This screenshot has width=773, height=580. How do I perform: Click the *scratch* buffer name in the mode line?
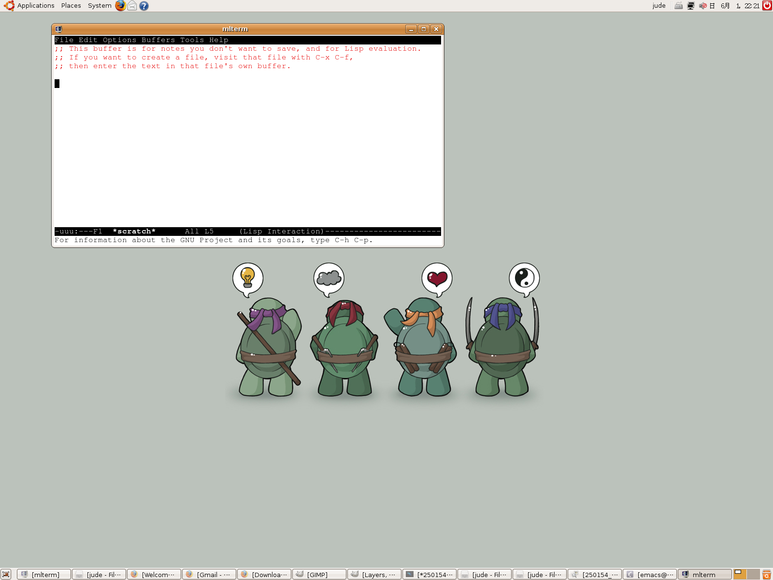coord(134,232)
